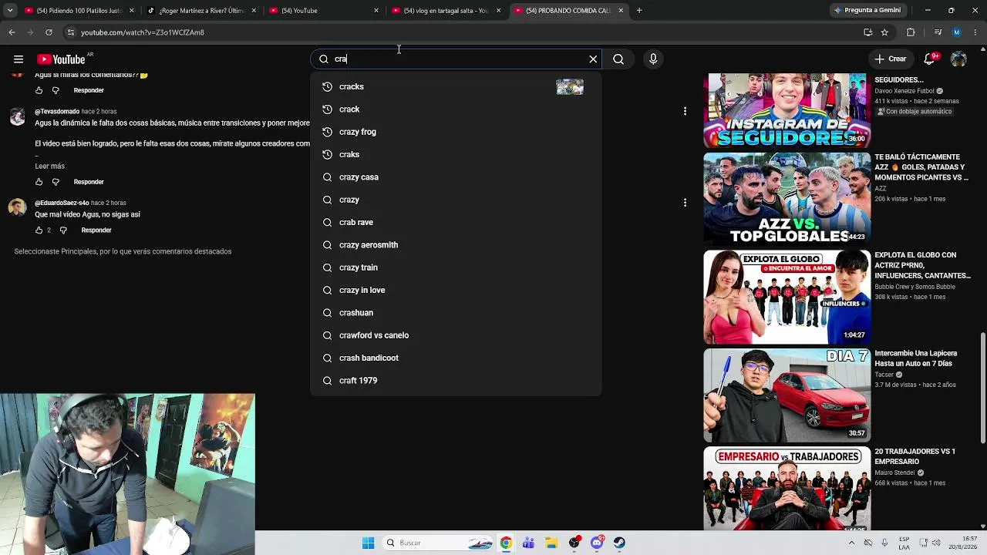
Task: Like the top 'Agus si miras' comment
Action: [39, 90]
